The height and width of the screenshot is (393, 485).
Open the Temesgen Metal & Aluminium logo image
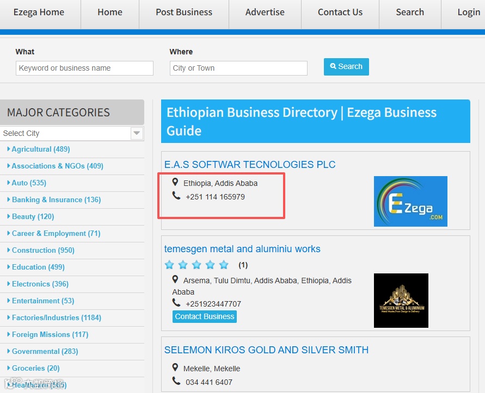pos(401,301)
